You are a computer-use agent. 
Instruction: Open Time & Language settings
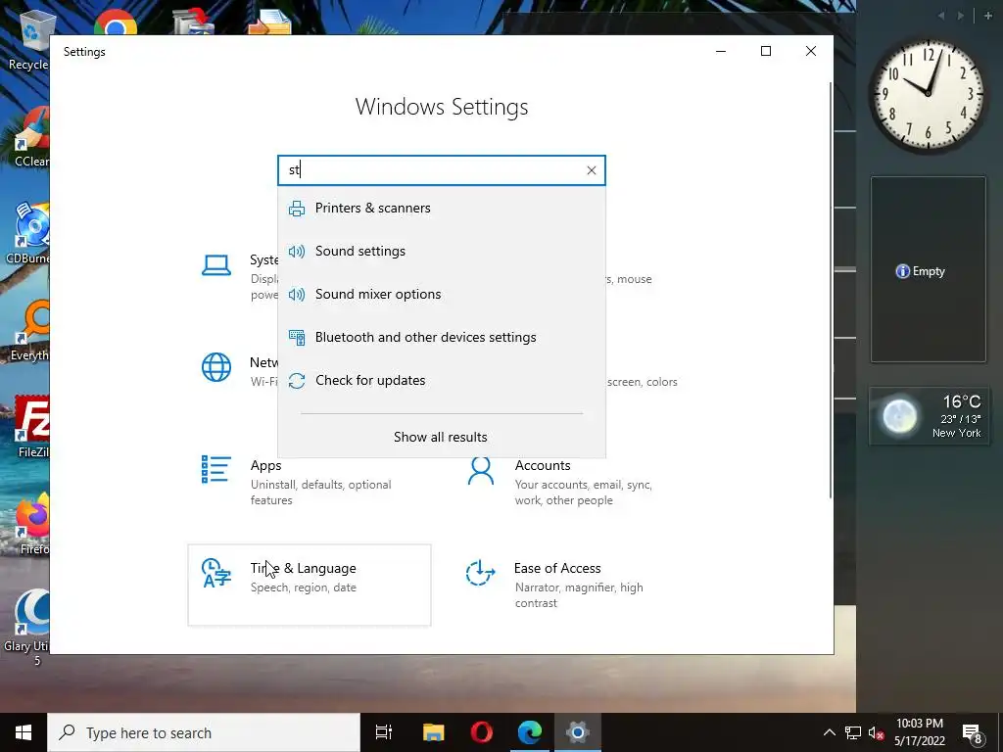tap(309, 585)
